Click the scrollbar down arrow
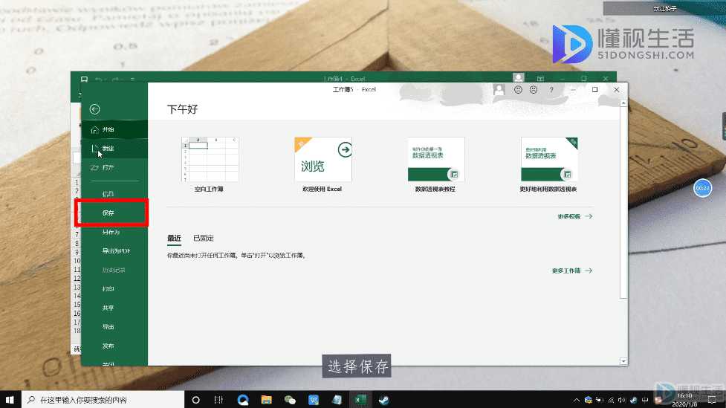726x408 pixels. 623,361
